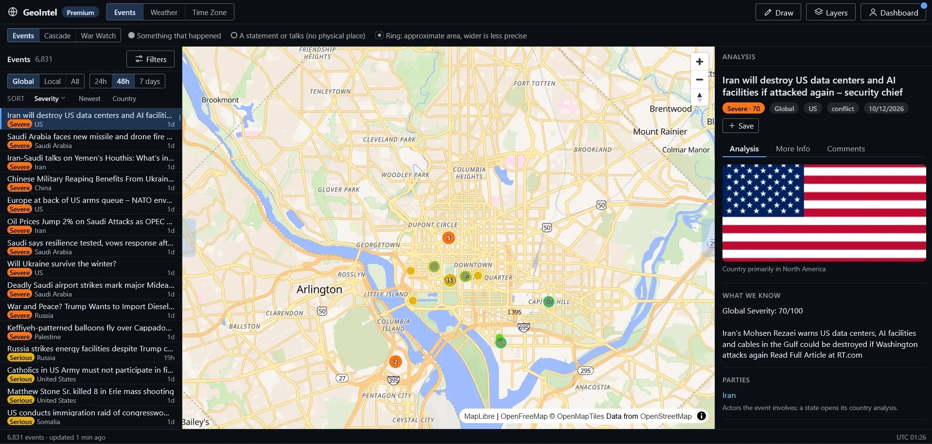Open event 'Keffiyeh-patterned balloons fly over Cappado...'
The width and height of the screenshot is (932, 444).
91,332
